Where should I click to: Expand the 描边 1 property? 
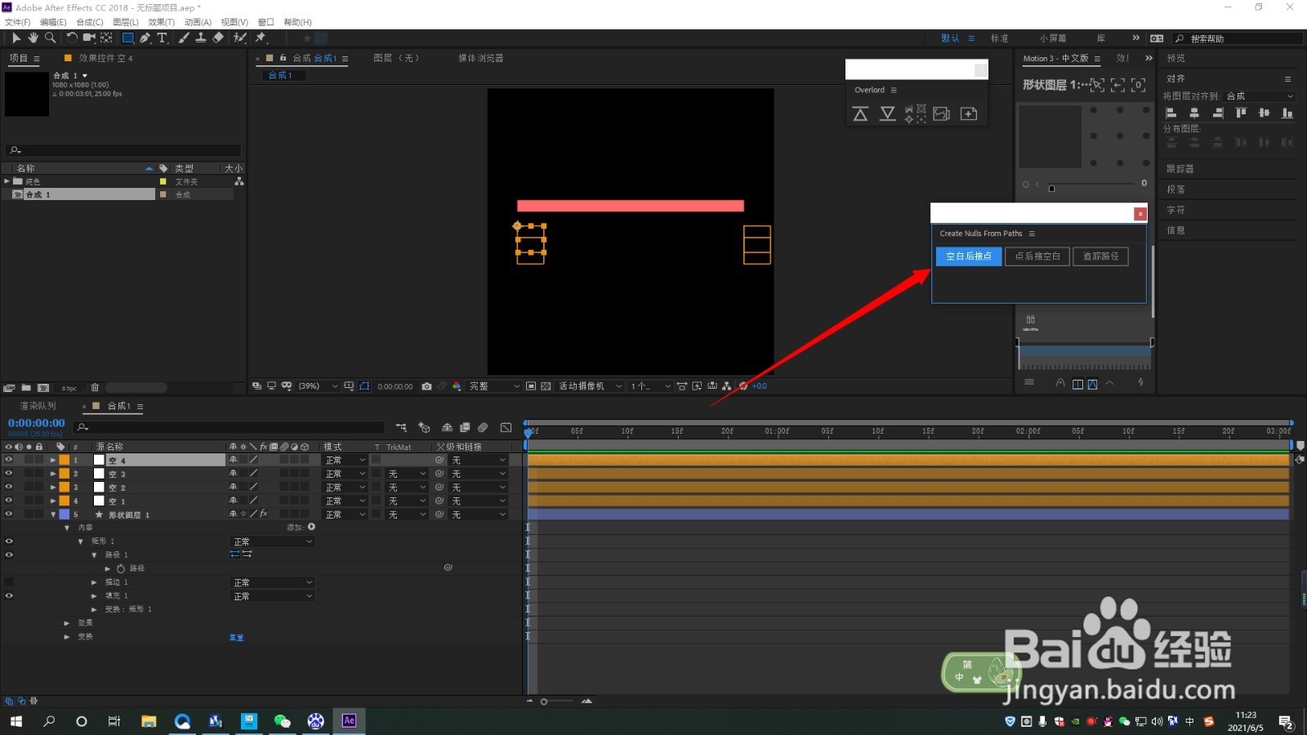tap(94, 582)
